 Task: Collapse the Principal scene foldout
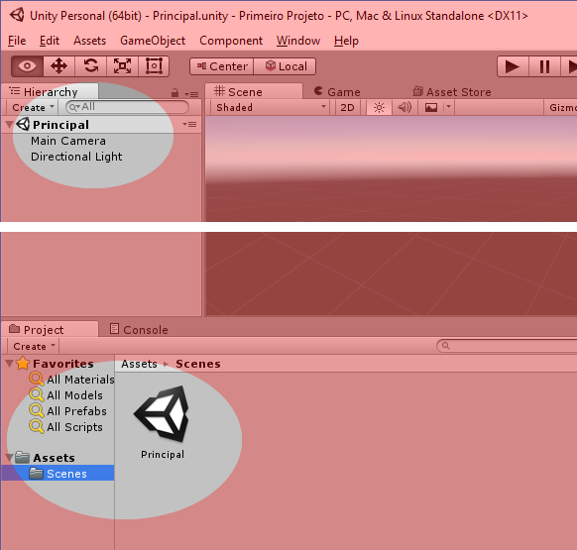coord(10,125)
